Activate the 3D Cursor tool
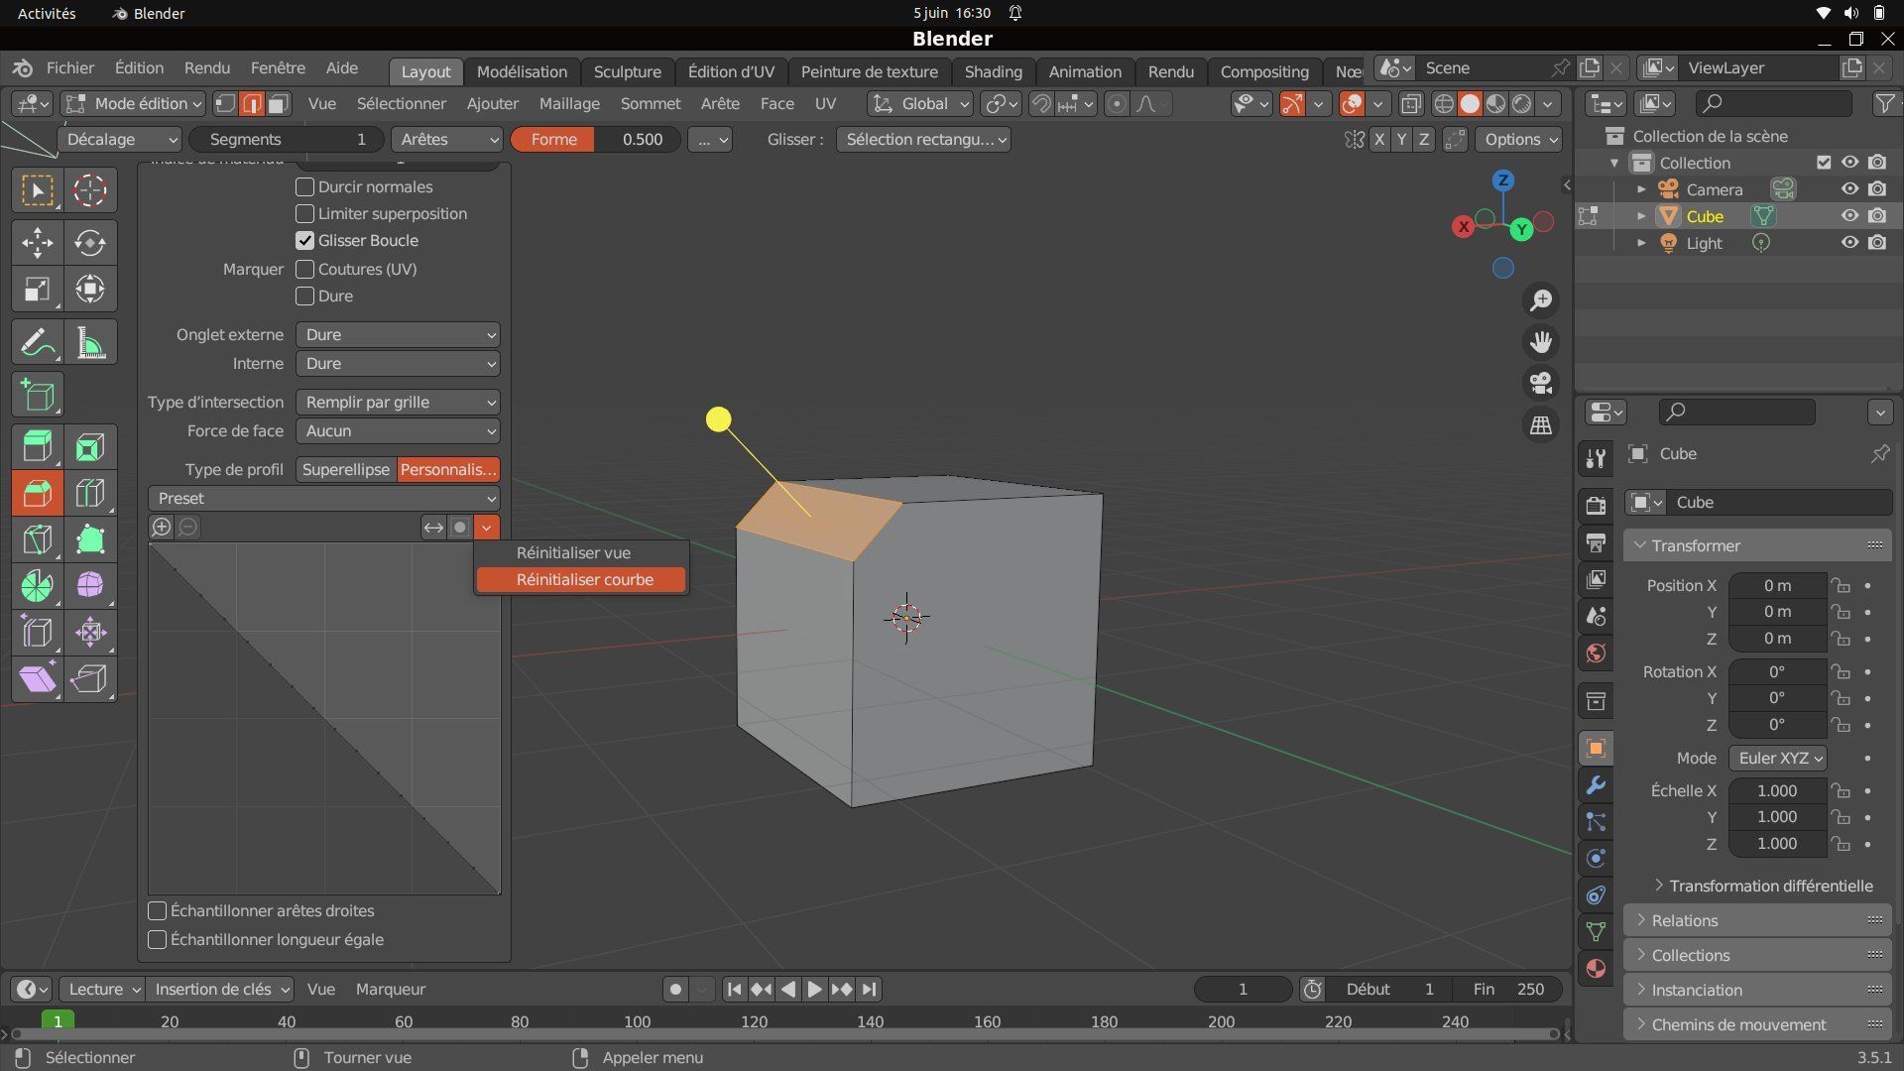This screenshot has height=1071, width=1904. tap(90, 190)
